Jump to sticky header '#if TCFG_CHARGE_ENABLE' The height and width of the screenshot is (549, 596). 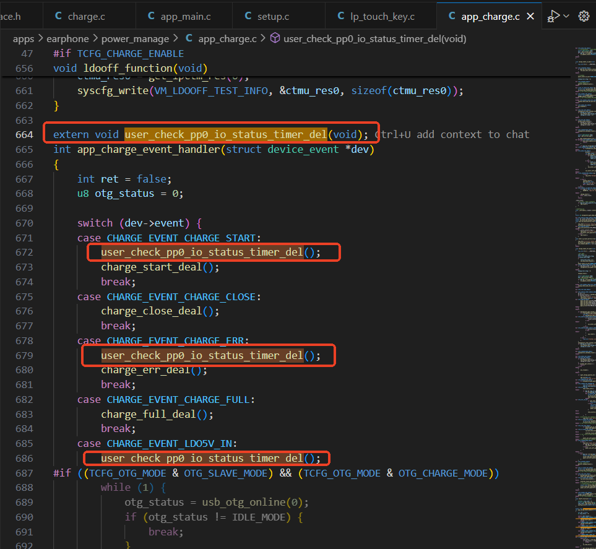119,54
